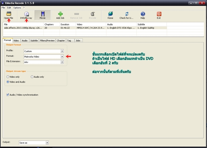Viewport: 207px width, 148px height.
Task: Select the Movie toolbar button
Action: 42,15
